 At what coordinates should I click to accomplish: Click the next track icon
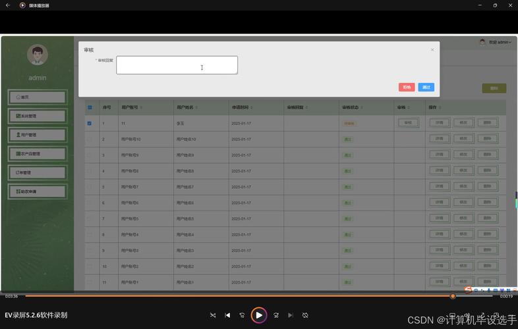click(291, 315)
